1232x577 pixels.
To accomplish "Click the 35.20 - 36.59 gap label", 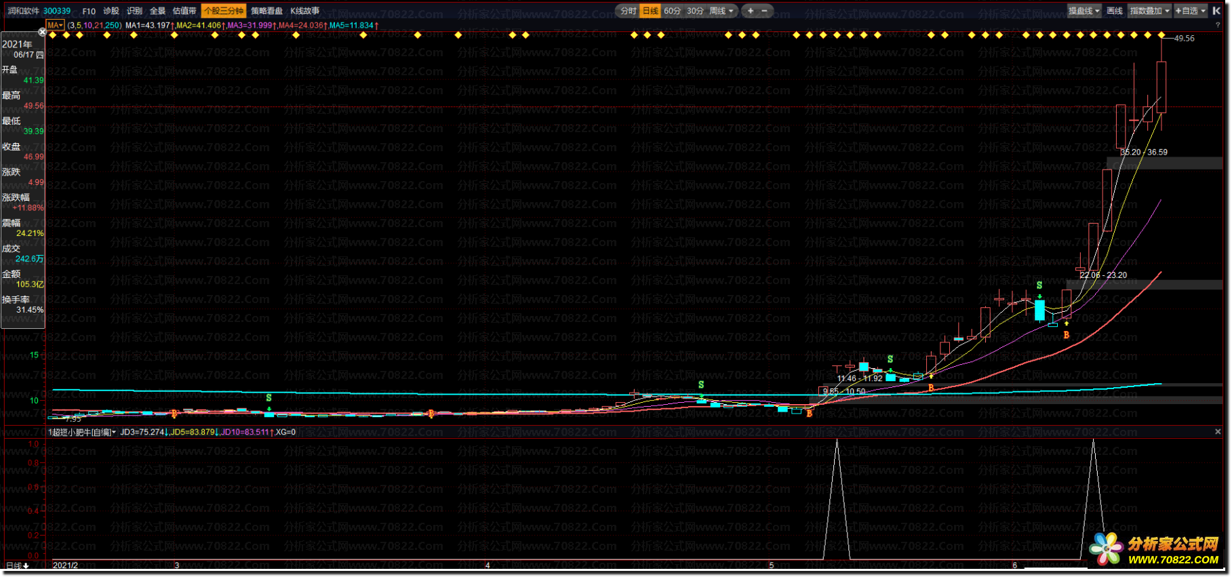I will (1144, 153).
